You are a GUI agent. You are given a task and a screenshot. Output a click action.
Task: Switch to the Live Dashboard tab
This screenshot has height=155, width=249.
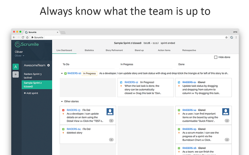click(x=64, y=50)
